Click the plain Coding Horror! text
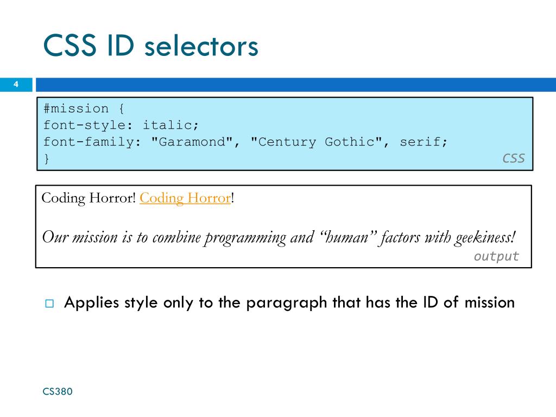This screenshot has height=417, width=556. [89, 198]
